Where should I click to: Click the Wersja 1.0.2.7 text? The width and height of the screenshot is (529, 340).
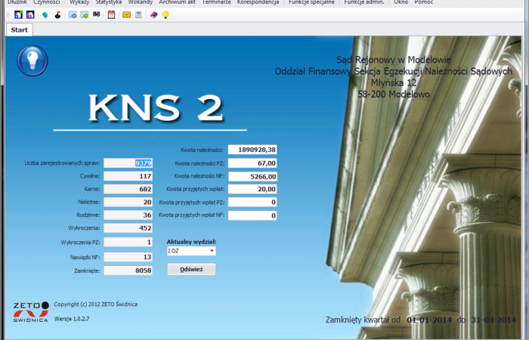pyautogui.click(x=72, y=319)
